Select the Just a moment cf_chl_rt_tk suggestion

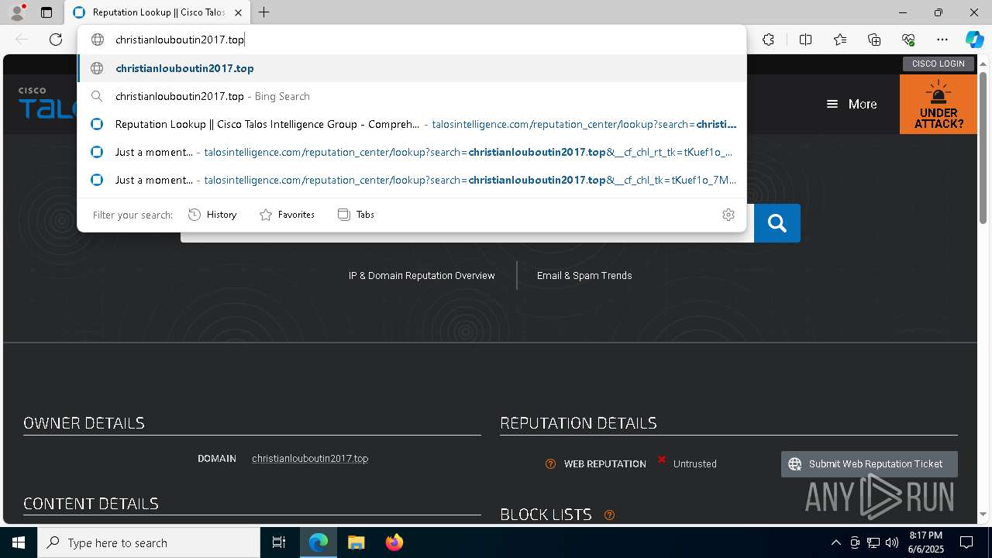(412, 152)
